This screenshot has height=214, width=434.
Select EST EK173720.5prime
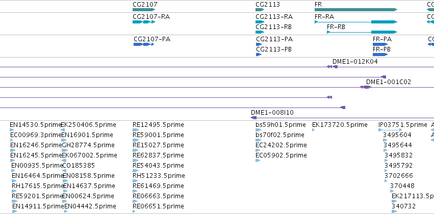(x=340, y=125)
